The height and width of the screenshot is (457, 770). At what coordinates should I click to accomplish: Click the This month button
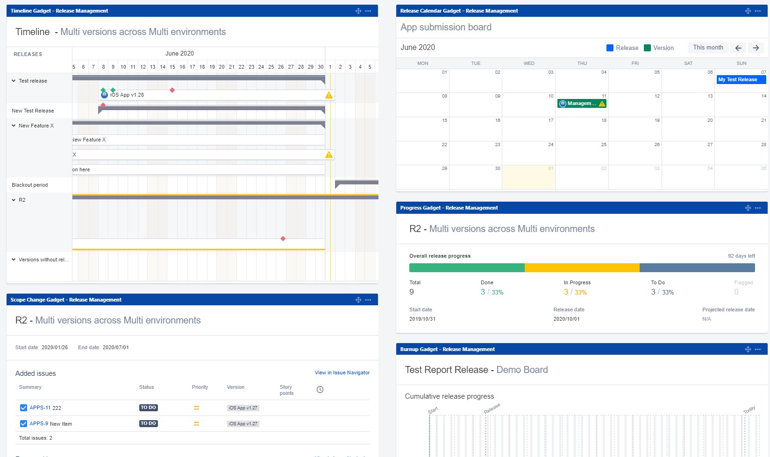[x=707, y=48]
